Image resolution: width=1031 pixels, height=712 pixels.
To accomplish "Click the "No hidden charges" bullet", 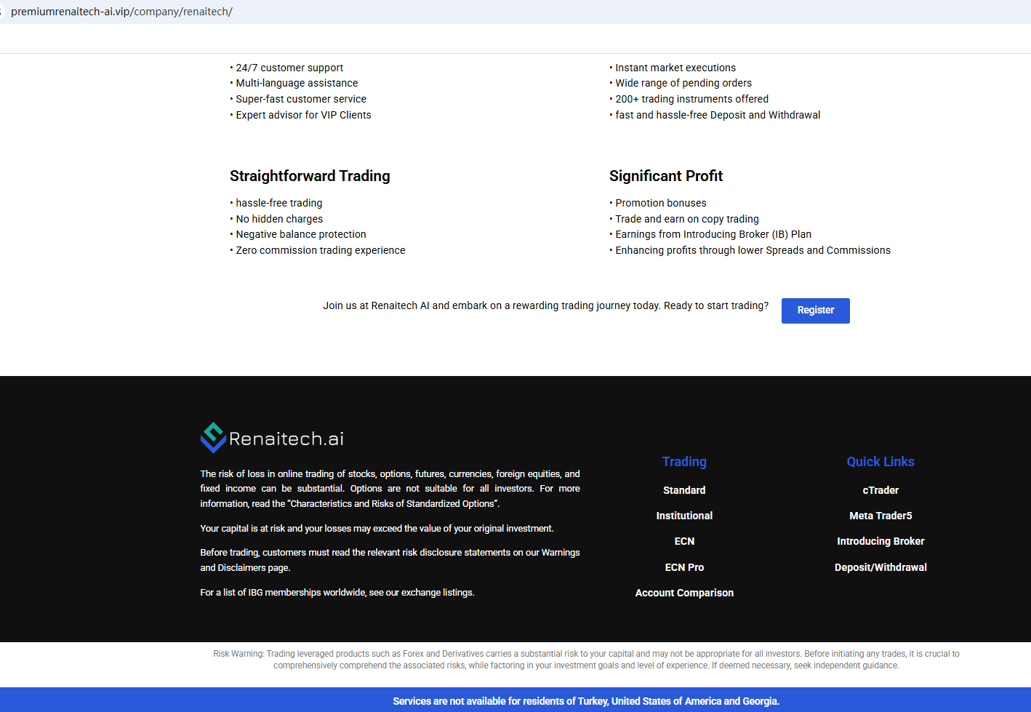I will point(276,219).
